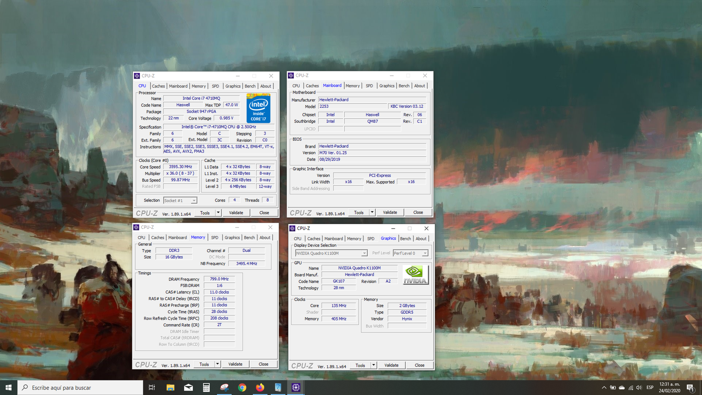Open Graphics tab in Memory window

(x=232, y=237)
